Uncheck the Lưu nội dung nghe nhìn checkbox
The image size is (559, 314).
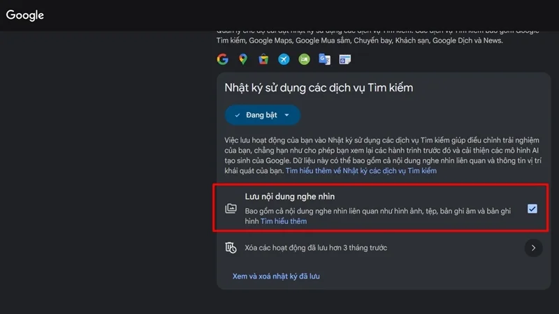tap(532, 209)
